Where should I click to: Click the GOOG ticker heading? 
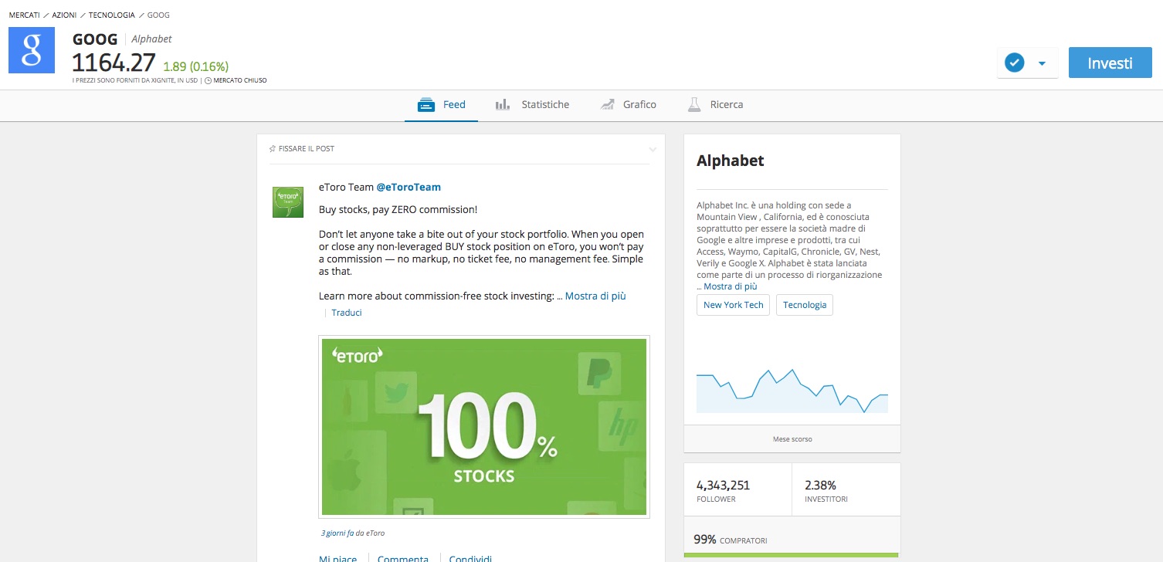95,39
